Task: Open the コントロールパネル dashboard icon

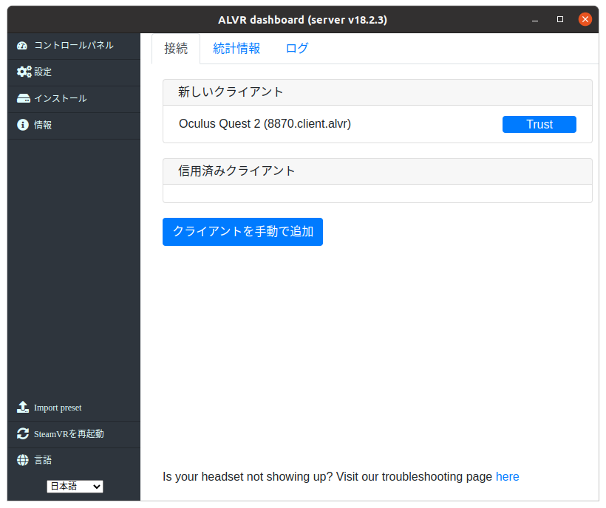Action: click(21, 45)
